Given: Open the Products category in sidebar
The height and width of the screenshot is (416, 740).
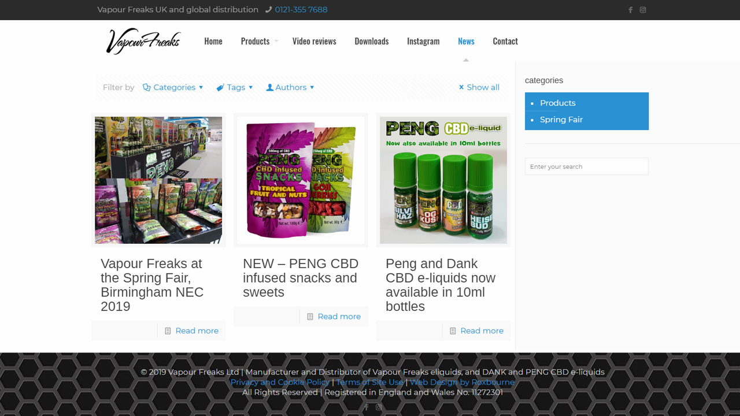Looking at the screenshot, I should (x=558, y=103).
